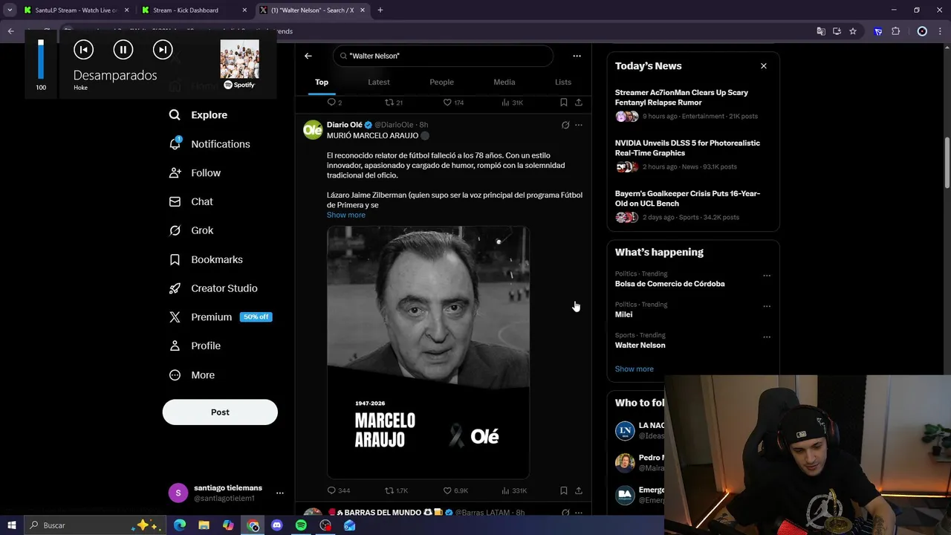Screen dimensions: 951x535
Task: Switch to the Lists tab
Action: tap(563, 82)
